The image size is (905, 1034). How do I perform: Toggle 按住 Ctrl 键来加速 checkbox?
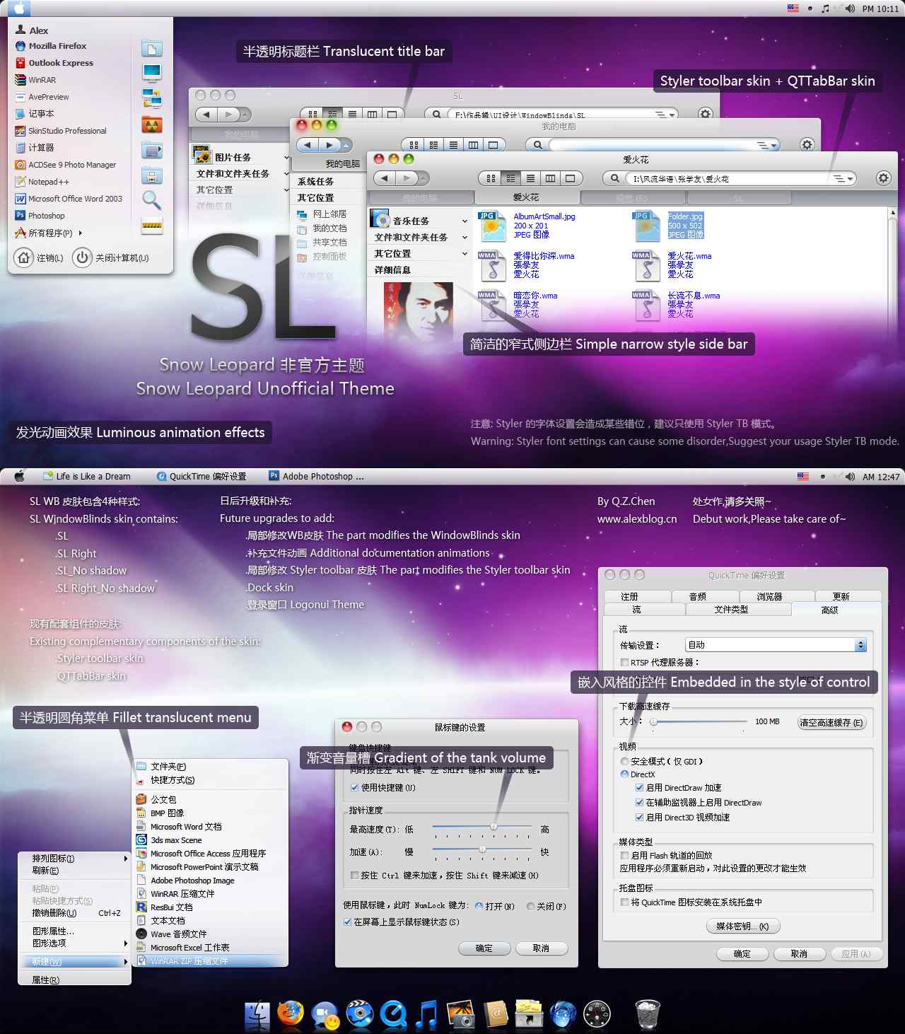(x=354, y=875)
